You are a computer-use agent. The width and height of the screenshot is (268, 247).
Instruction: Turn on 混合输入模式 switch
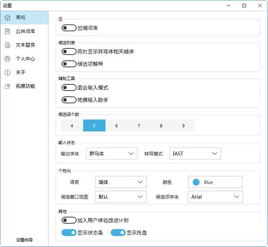click(69, 88)
